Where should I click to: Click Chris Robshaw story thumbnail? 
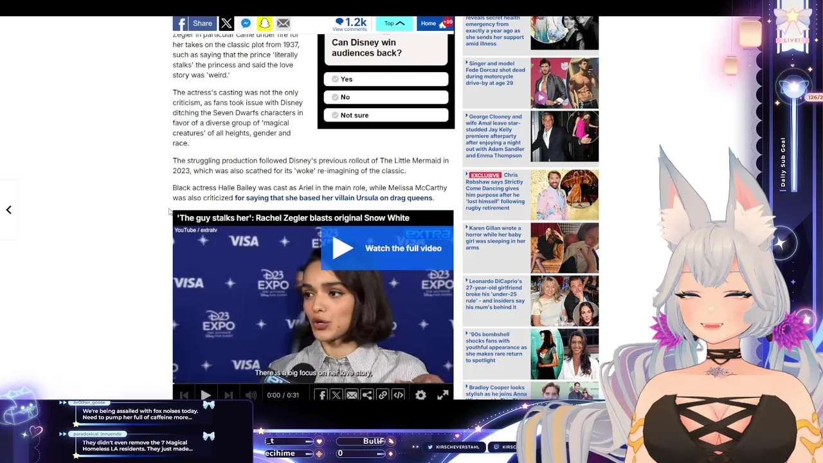tap(565, 195)
